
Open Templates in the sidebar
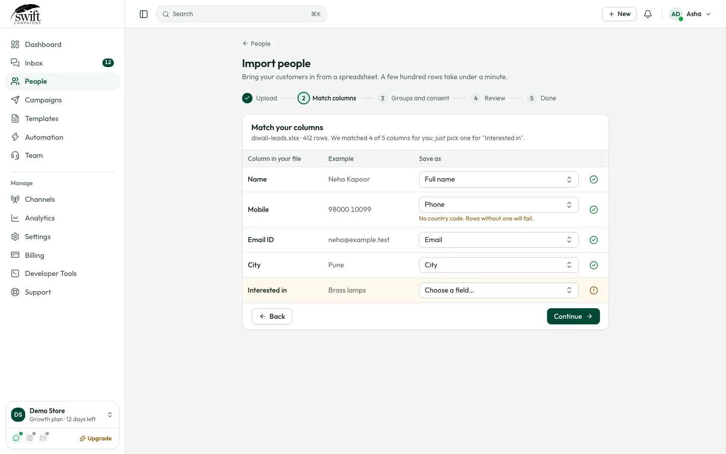[x=63, y=119]
